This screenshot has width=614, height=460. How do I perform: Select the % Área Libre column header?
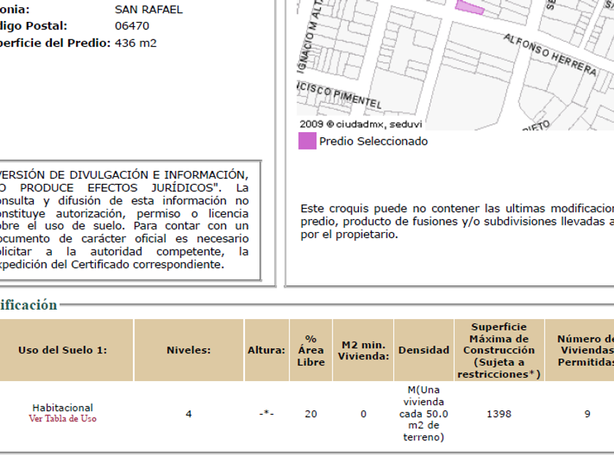coord(311,350)
